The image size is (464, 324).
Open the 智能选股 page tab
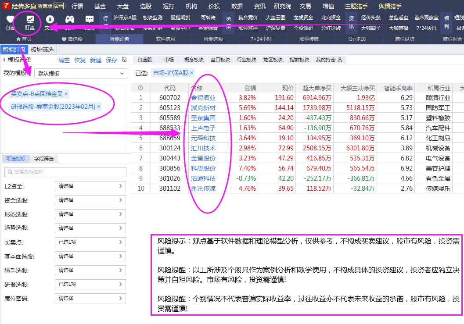[213, 39]
